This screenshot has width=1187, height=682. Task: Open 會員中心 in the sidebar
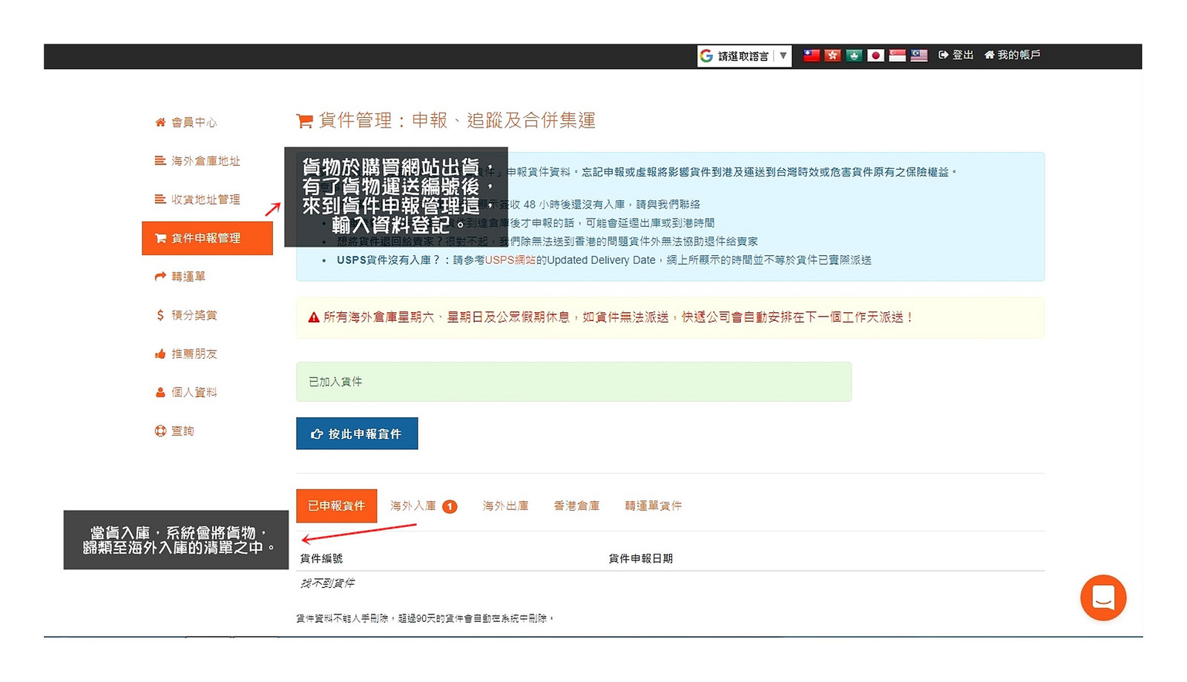(x=194, y=122)
